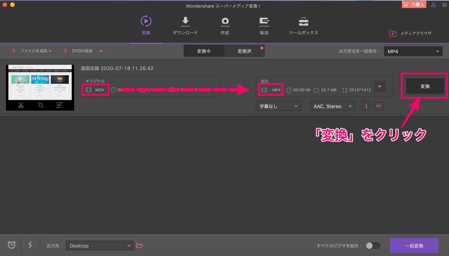Open the AAC, Stereo audio dropdown
449x256 pixels.
pos(332,106)
